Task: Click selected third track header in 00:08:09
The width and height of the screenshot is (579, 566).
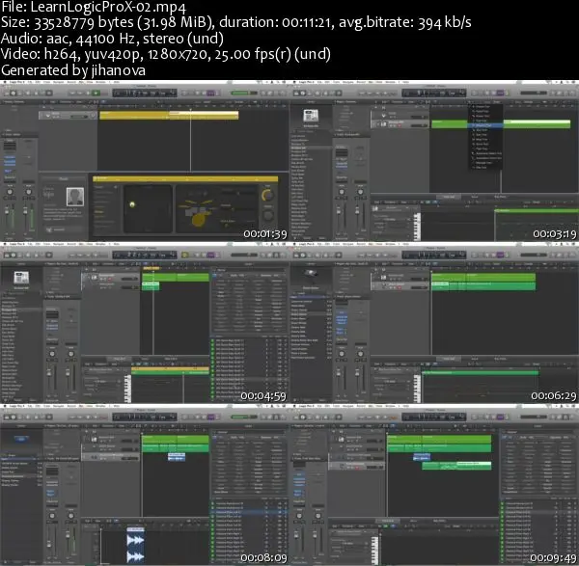Action: 111,457
